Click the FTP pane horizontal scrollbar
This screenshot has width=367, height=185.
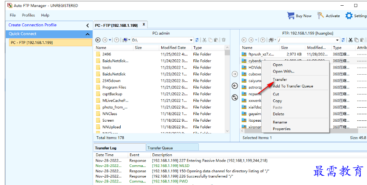pyautogui.click(x=304, y=131)
